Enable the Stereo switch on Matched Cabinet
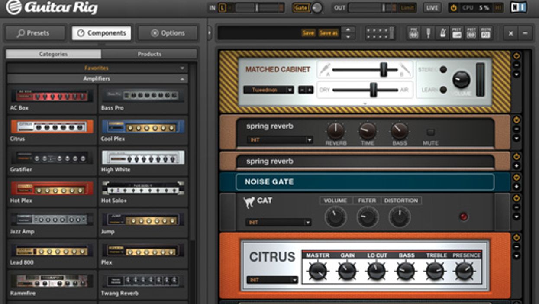Image resolution: width=539 pixels, height=304 pixels. 443,70
